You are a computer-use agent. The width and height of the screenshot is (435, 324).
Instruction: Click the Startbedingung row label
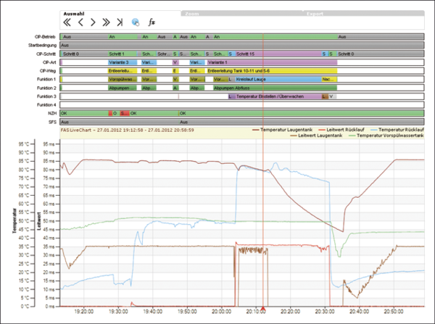tap(42, 45)
